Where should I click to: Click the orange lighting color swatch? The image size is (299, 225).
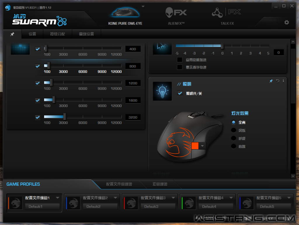(195, 146)
